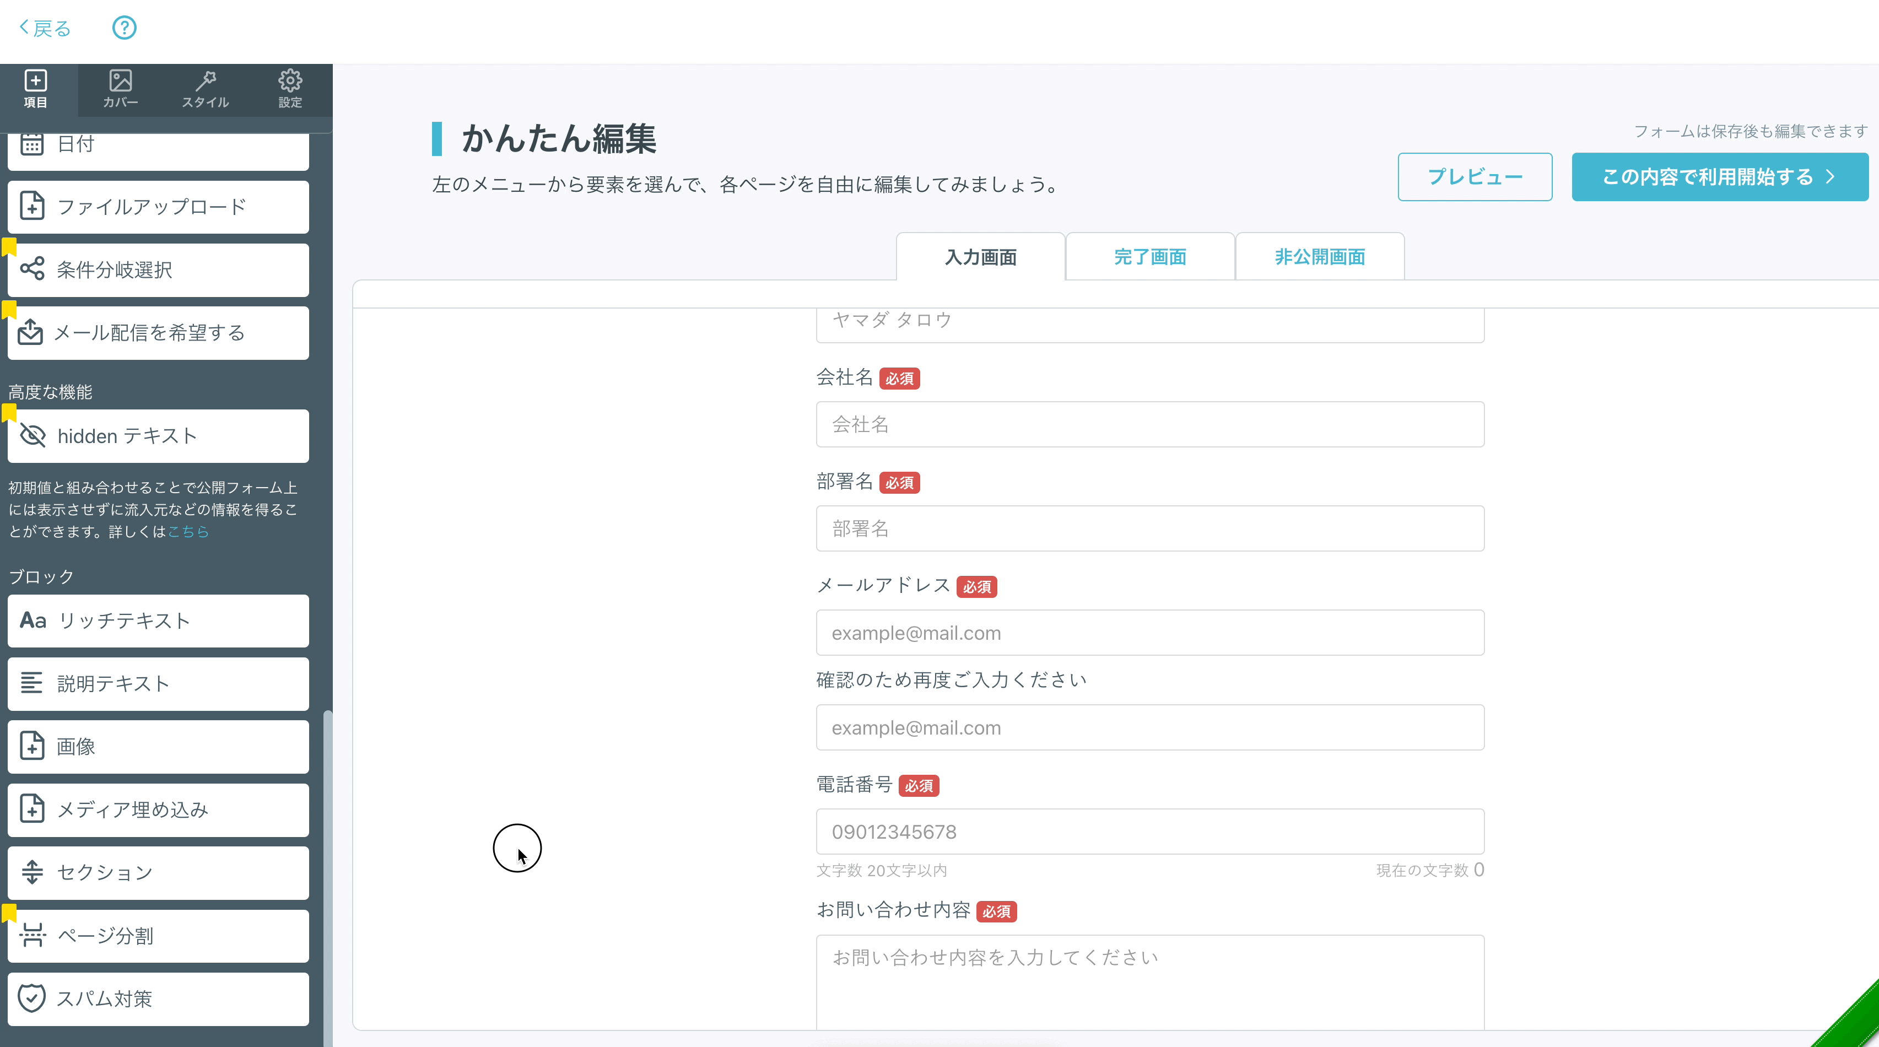Switch to the 非公開画面 tab
This screenshot has height=1047, width=1879.
pos(1319,257)
